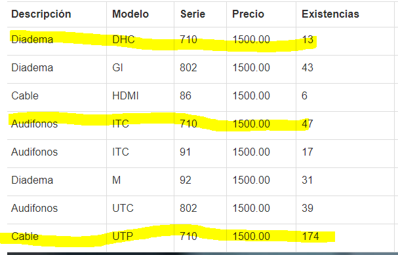Select the UTC model cell

pos(123,208)
